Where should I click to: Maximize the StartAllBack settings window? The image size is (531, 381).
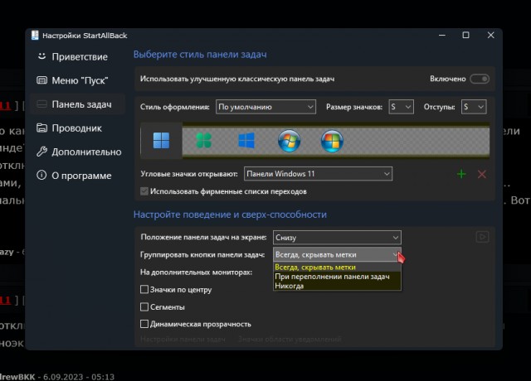pyautogui.click(x=466, y=35)
